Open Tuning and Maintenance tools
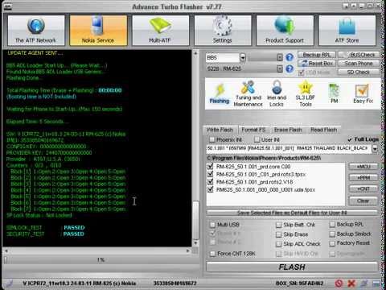Viewport: 386px width, 290px height. point(248,93)
